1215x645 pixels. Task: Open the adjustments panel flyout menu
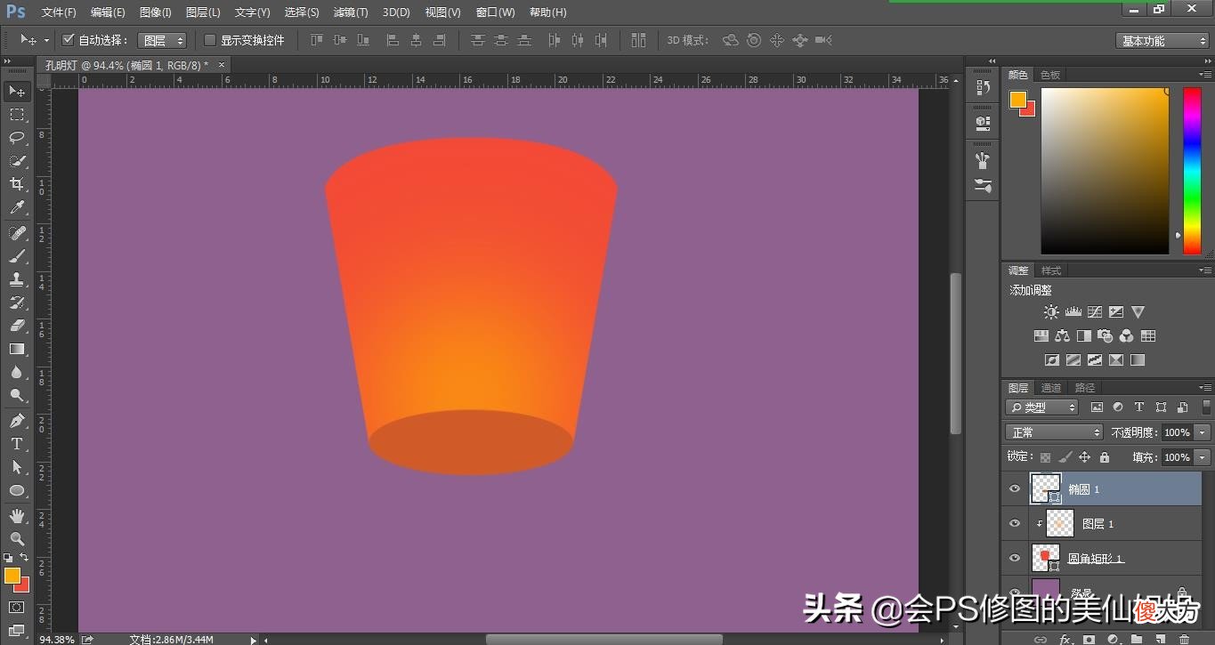pyautogui.click(x=1205, y=270)
